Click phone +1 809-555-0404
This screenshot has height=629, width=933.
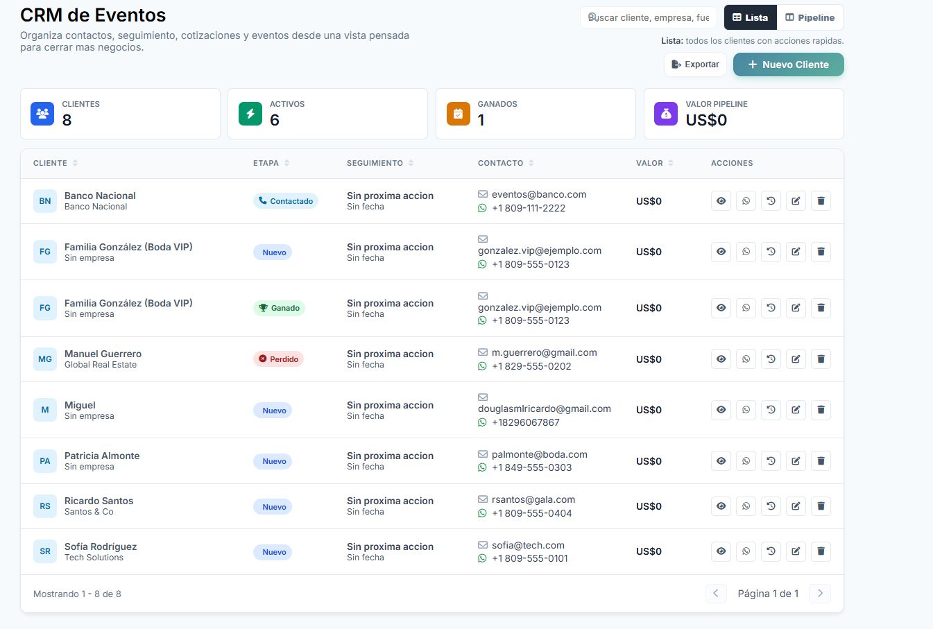point(532,513)
